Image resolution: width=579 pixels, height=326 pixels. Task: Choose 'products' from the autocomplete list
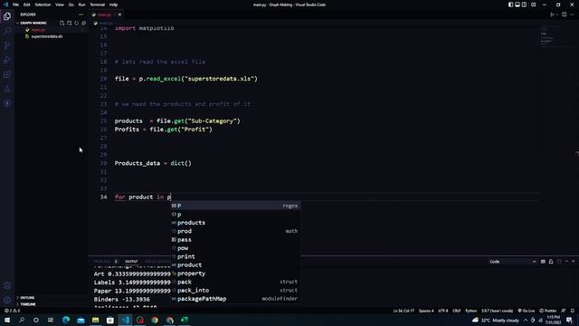pyautogui.click(x=235, y=223)
